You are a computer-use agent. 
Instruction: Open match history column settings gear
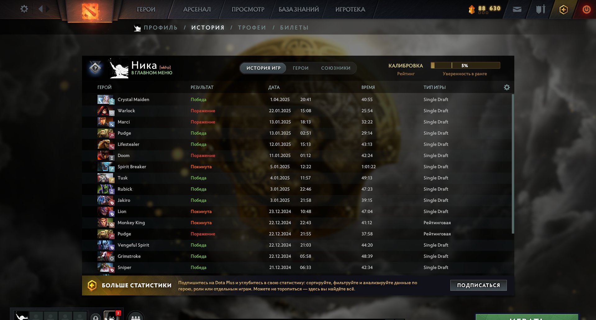507,87
